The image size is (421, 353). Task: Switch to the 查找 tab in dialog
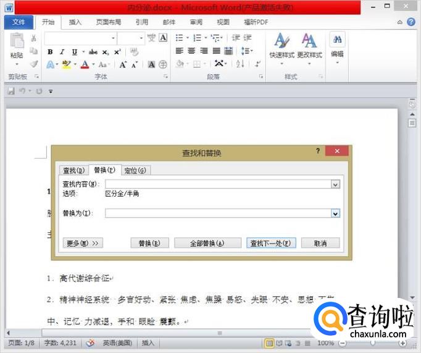[73, 171]
